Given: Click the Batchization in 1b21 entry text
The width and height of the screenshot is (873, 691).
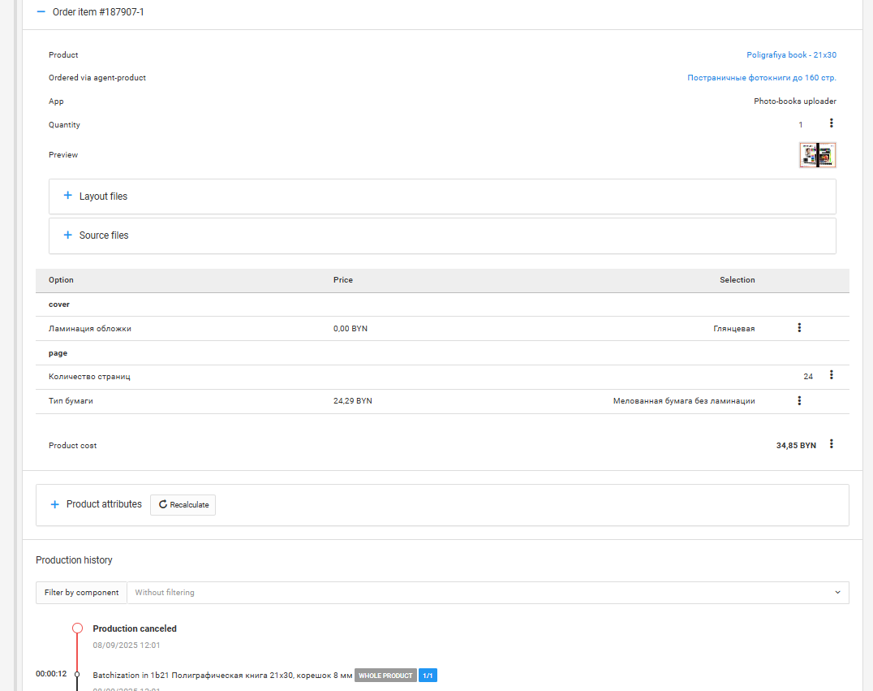Looking at the screenshot, I should [222, 676].
